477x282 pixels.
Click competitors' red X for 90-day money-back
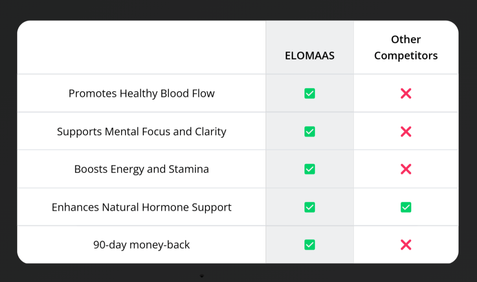tap(406, 245)
